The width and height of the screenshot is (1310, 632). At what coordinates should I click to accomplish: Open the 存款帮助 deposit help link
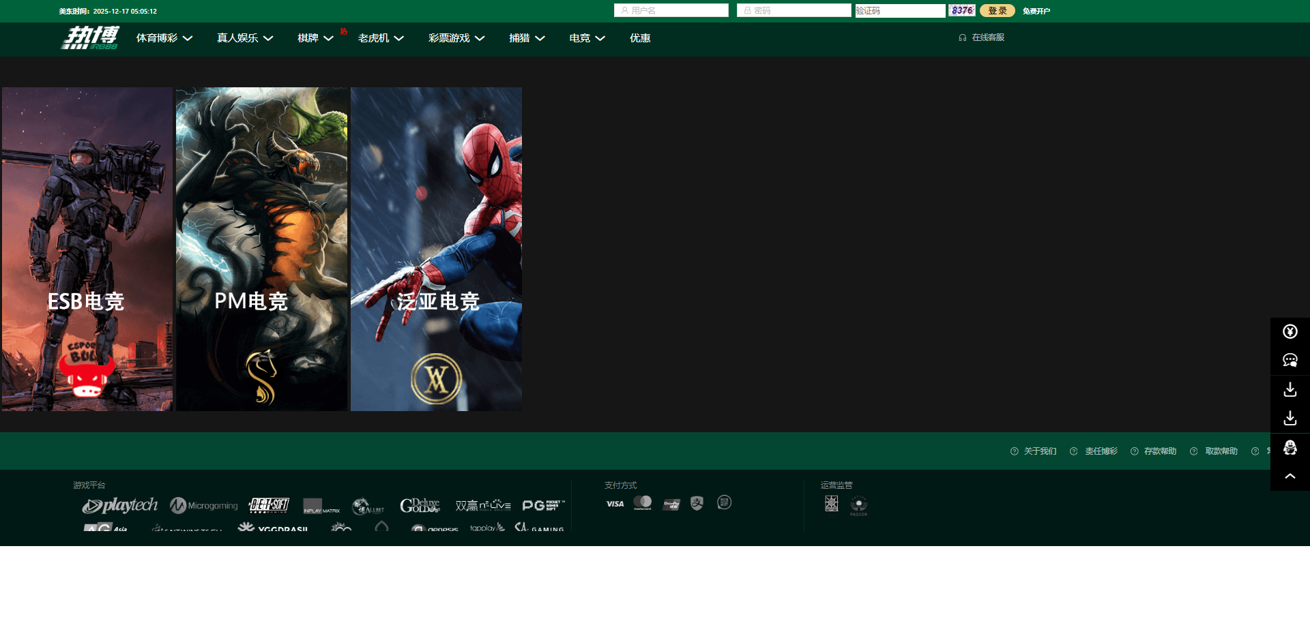point(1160,451)
